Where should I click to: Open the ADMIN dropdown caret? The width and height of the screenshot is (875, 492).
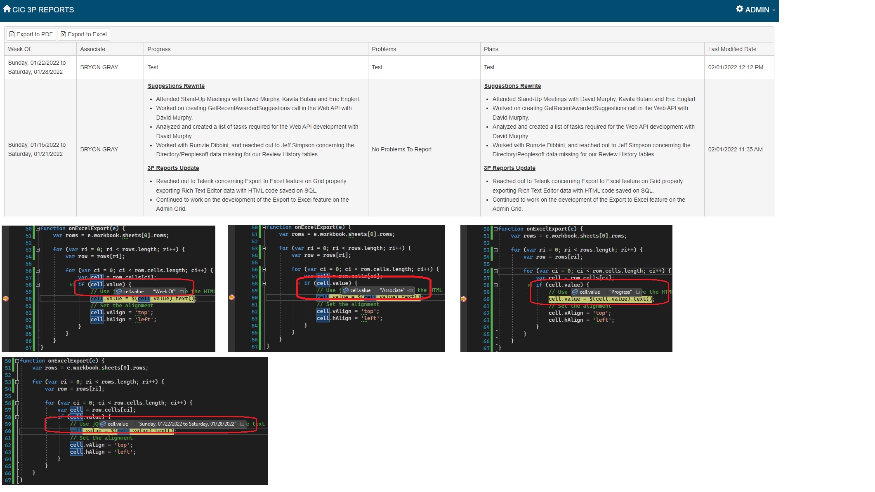tap(774, 10)
